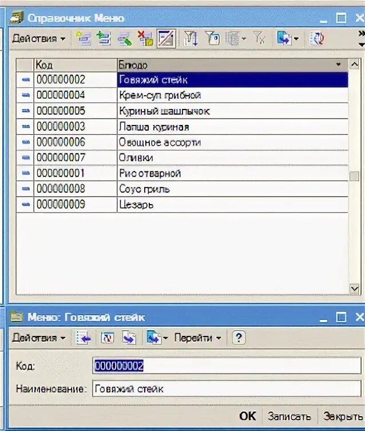Viewport: 365px width, 431px height.
Task: Click the Set filter and sort icon
Action: (191, 38)
